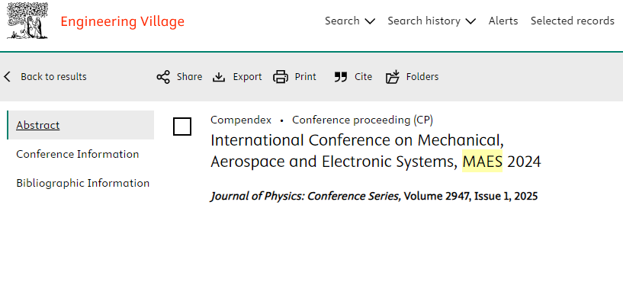Click the Folders save icon

coord(393,77)
